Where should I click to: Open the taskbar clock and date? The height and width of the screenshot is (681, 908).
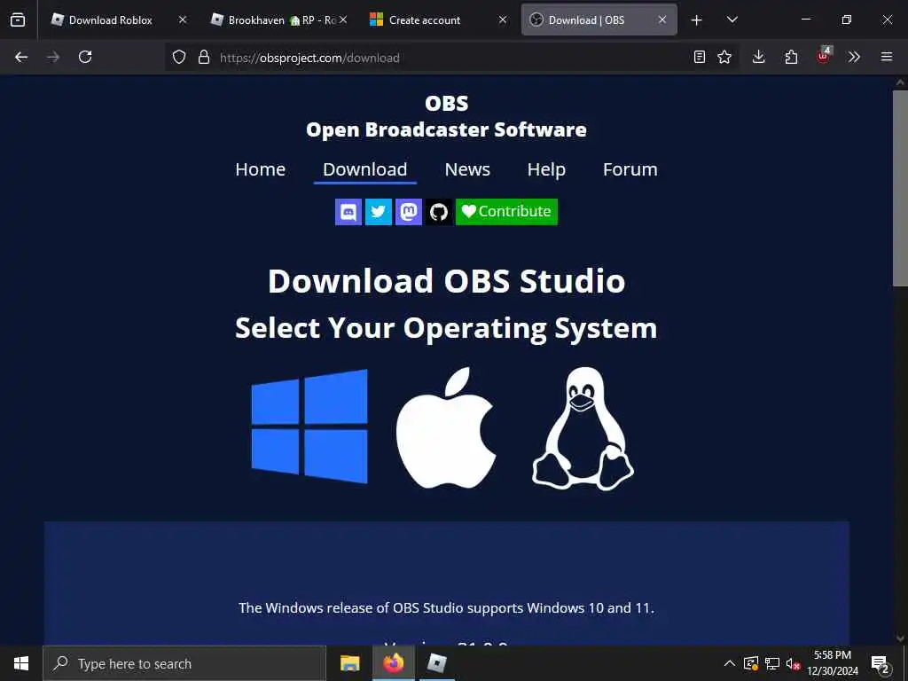pos(833,663)
